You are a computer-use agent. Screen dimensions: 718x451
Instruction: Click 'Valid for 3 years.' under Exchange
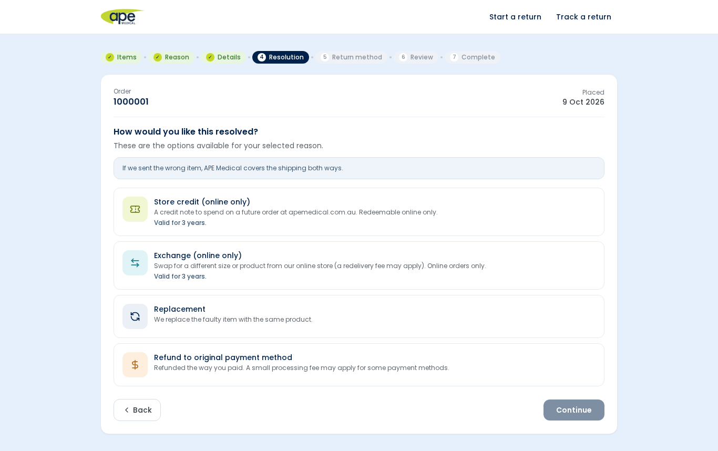pyautogui.click(x=180, y=276)
